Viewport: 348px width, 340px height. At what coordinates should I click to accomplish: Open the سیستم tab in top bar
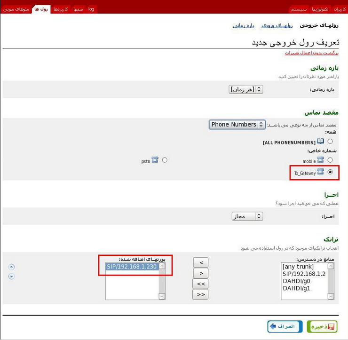pyautogui.click(x=299, y=9)
